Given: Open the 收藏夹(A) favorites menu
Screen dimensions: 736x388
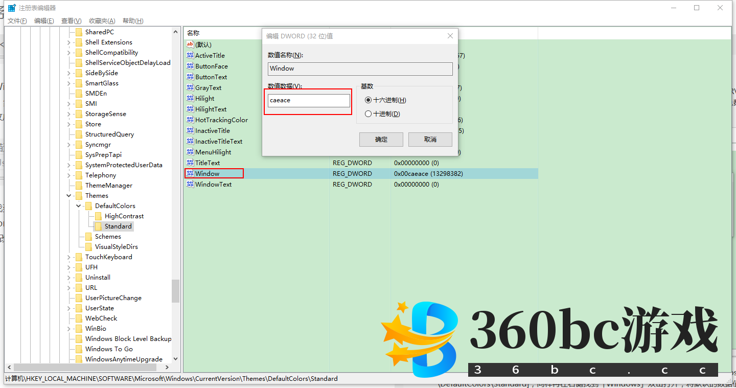Looking at the screenshot, I should tap(102, 21).
